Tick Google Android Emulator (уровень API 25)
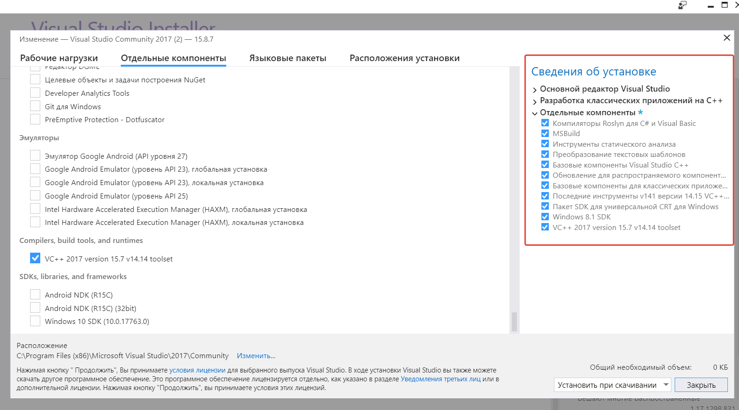This screenshot has height=410, width=739. click(x=35, y=196)
